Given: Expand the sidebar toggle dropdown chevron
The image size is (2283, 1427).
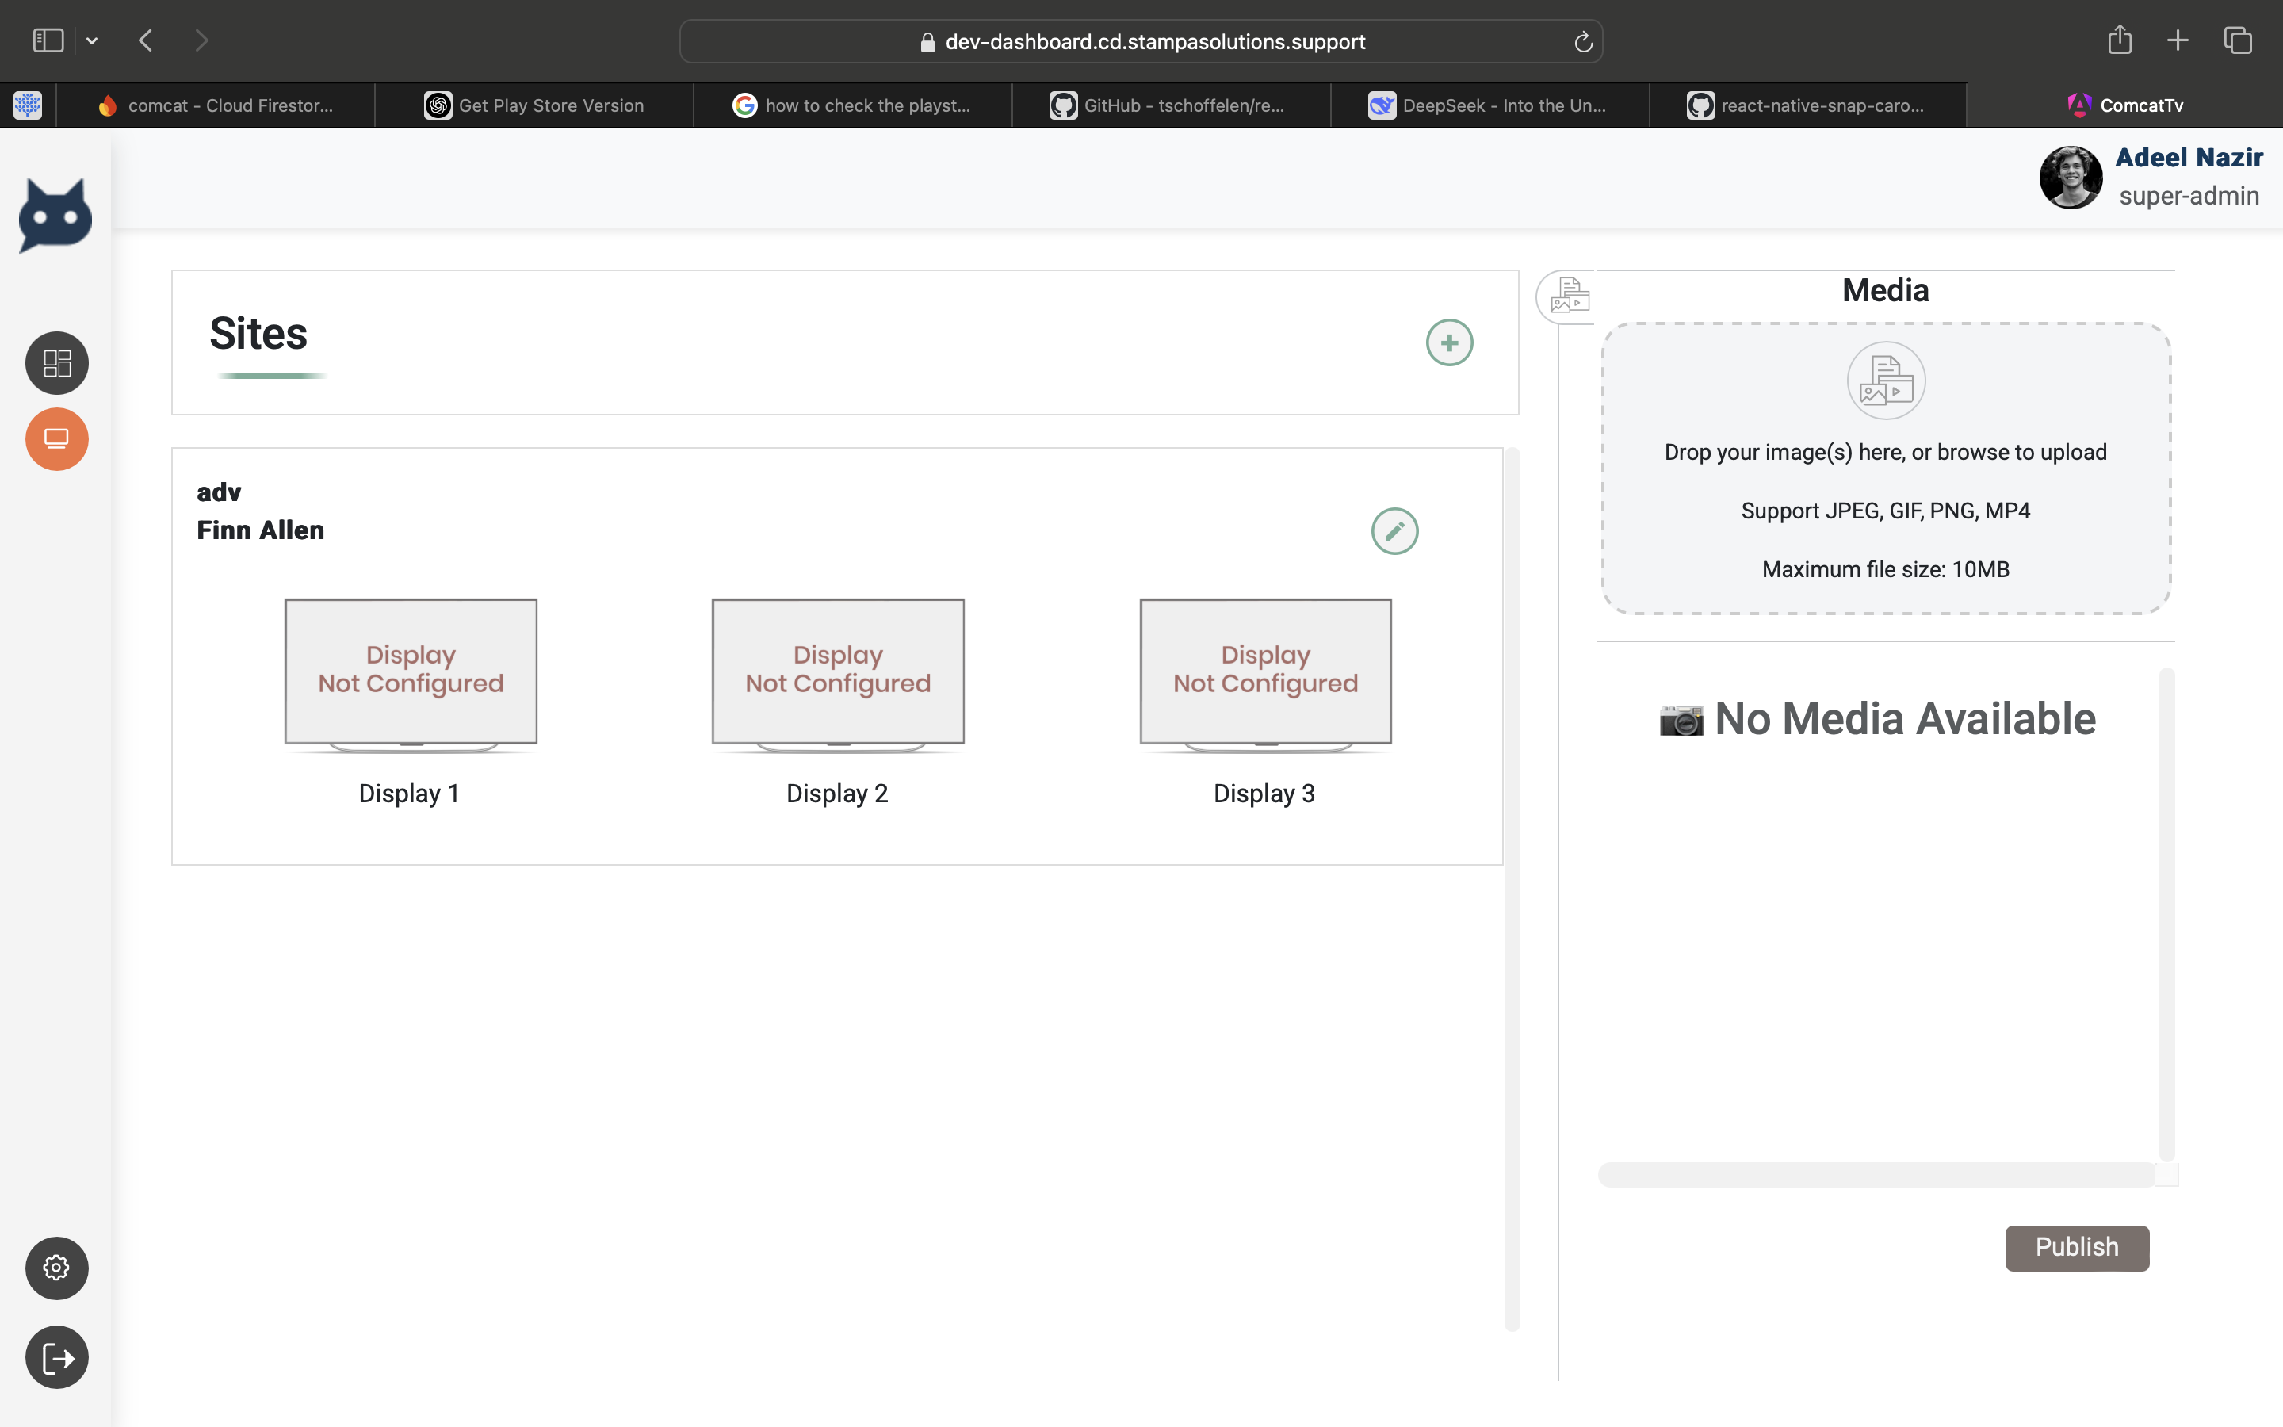Looking at the screenshot, I should coord(91,40).
